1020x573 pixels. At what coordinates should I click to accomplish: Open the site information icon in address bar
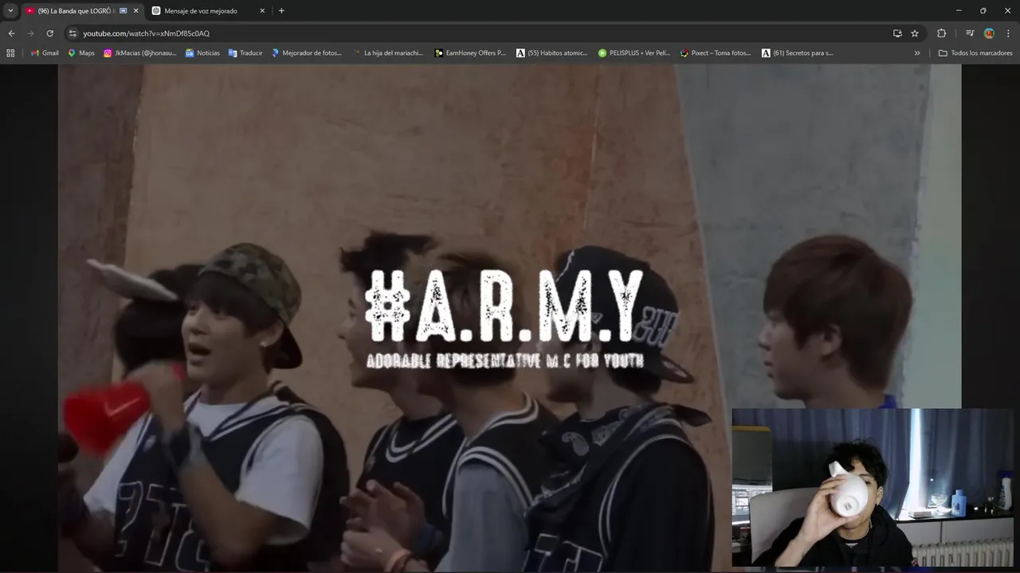pyautogui.click(x=73, y=33)
